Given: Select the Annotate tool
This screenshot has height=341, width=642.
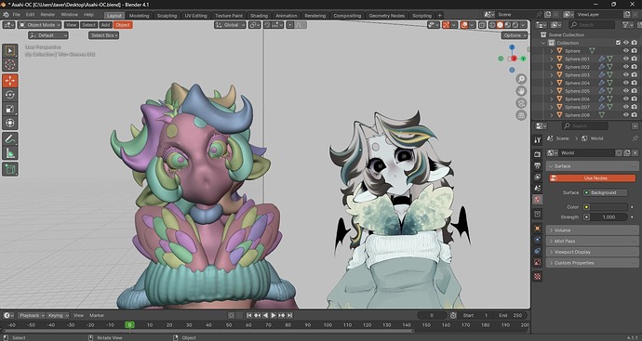Looking at the screenshot, I should click(x=10, y=139).
